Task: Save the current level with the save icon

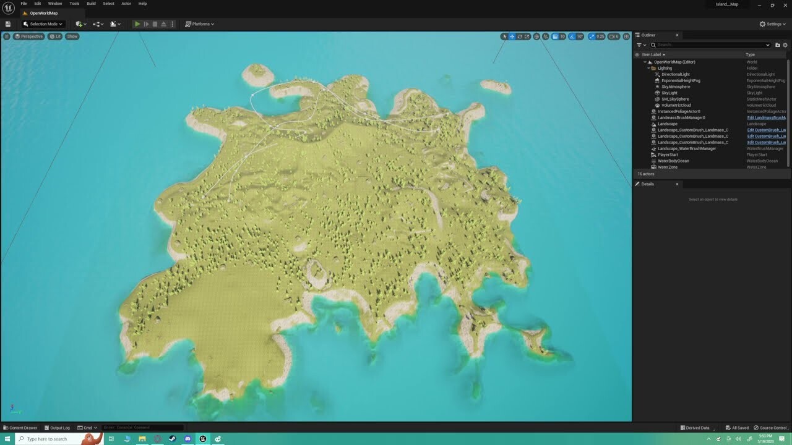Action: [8, 23]
